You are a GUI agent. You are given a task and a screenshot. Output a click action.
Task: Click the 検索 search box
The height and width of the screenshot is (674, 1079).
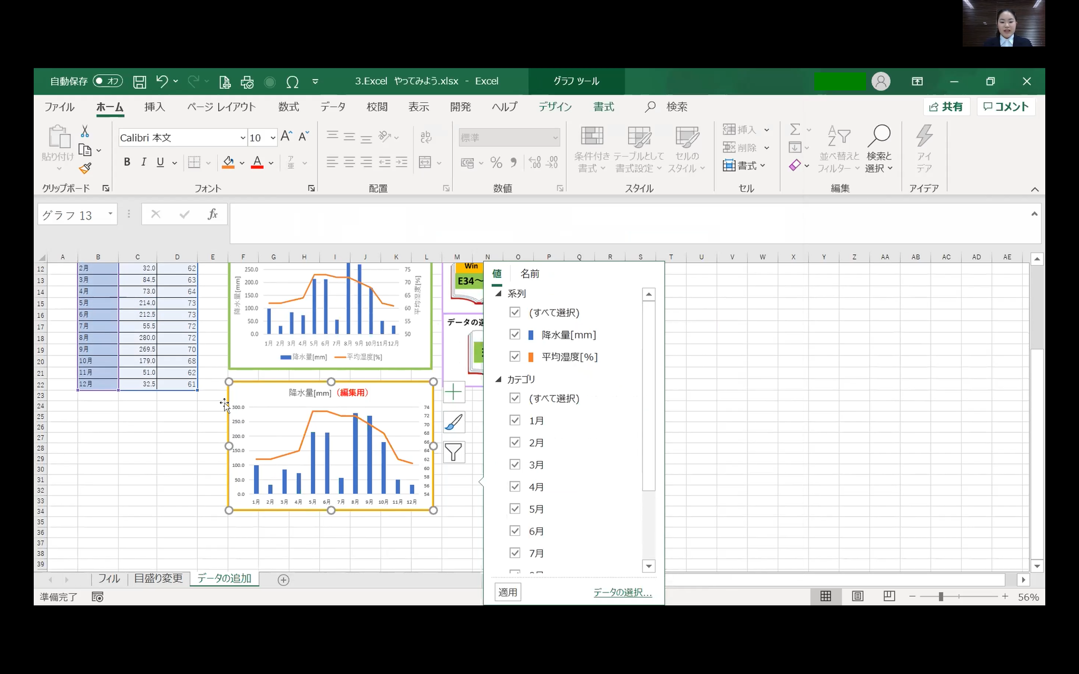point(667,107)
